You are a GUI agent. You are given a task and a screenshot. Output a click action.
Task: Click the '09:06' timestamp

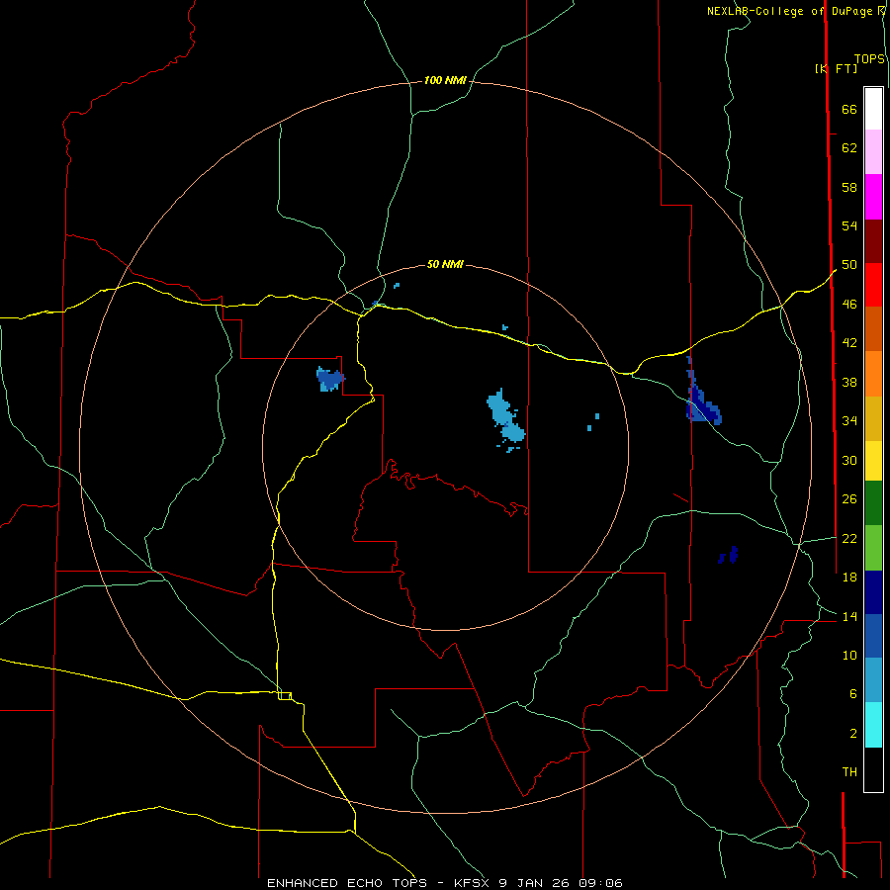point(600,883)
